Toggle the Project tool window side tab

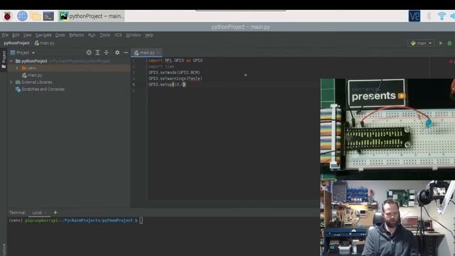point(4,60)
